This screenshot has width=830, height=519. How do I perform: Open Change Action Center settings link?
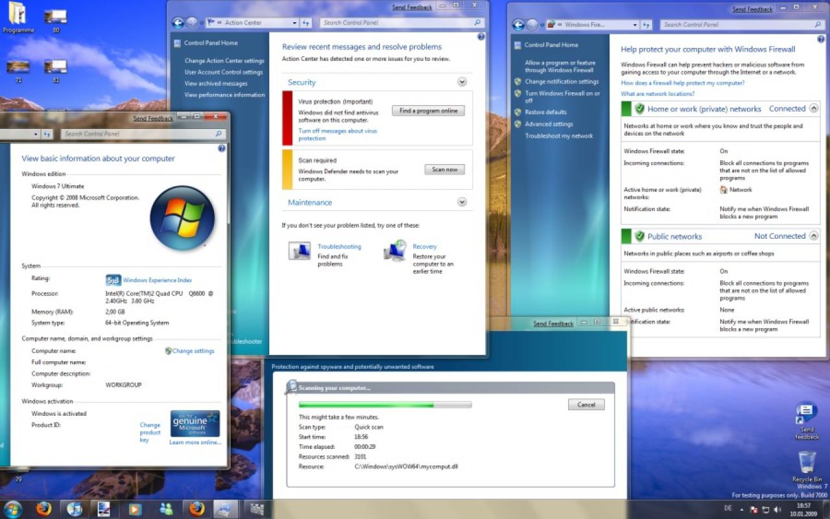(x=224, y=61)
